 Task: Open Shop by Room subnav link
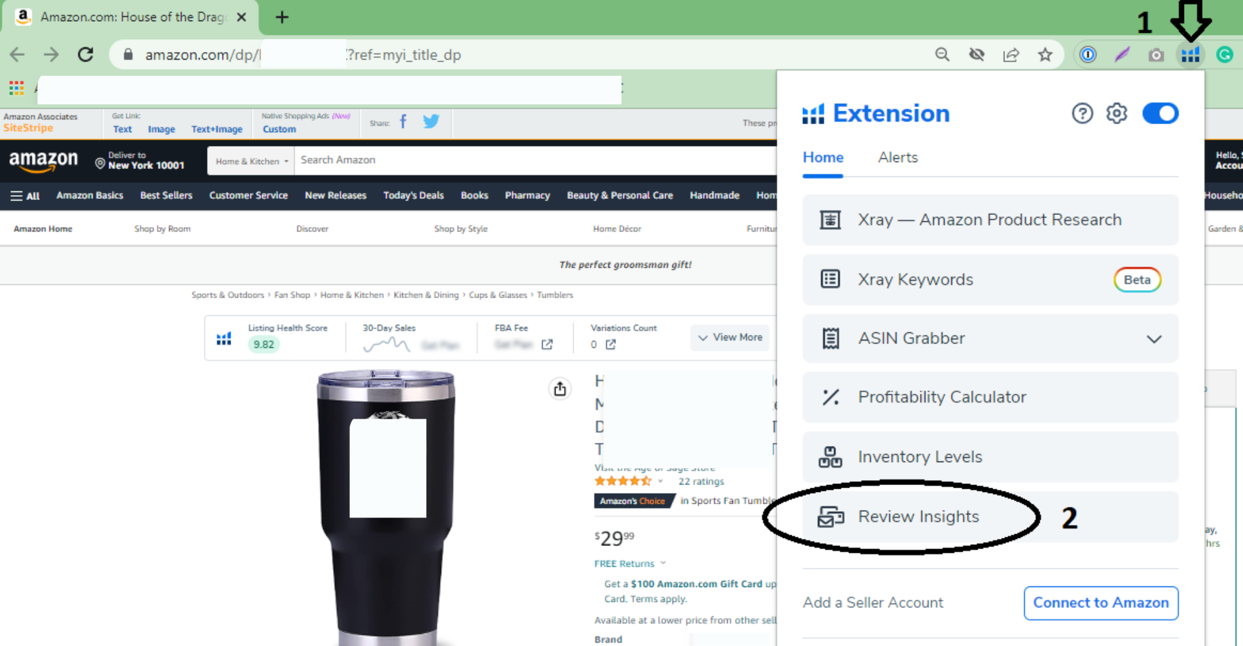pyautogui.click(x=162, y=229)
